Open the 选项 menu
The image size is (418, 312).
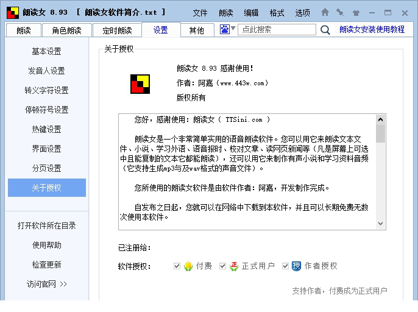tap(302, 13)
